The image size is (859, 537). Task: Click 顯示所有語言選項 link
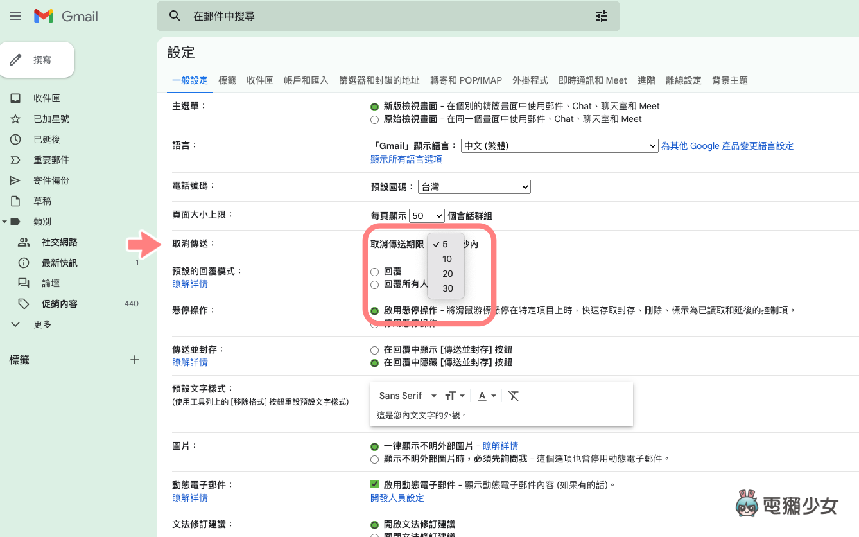coord(406,159)
